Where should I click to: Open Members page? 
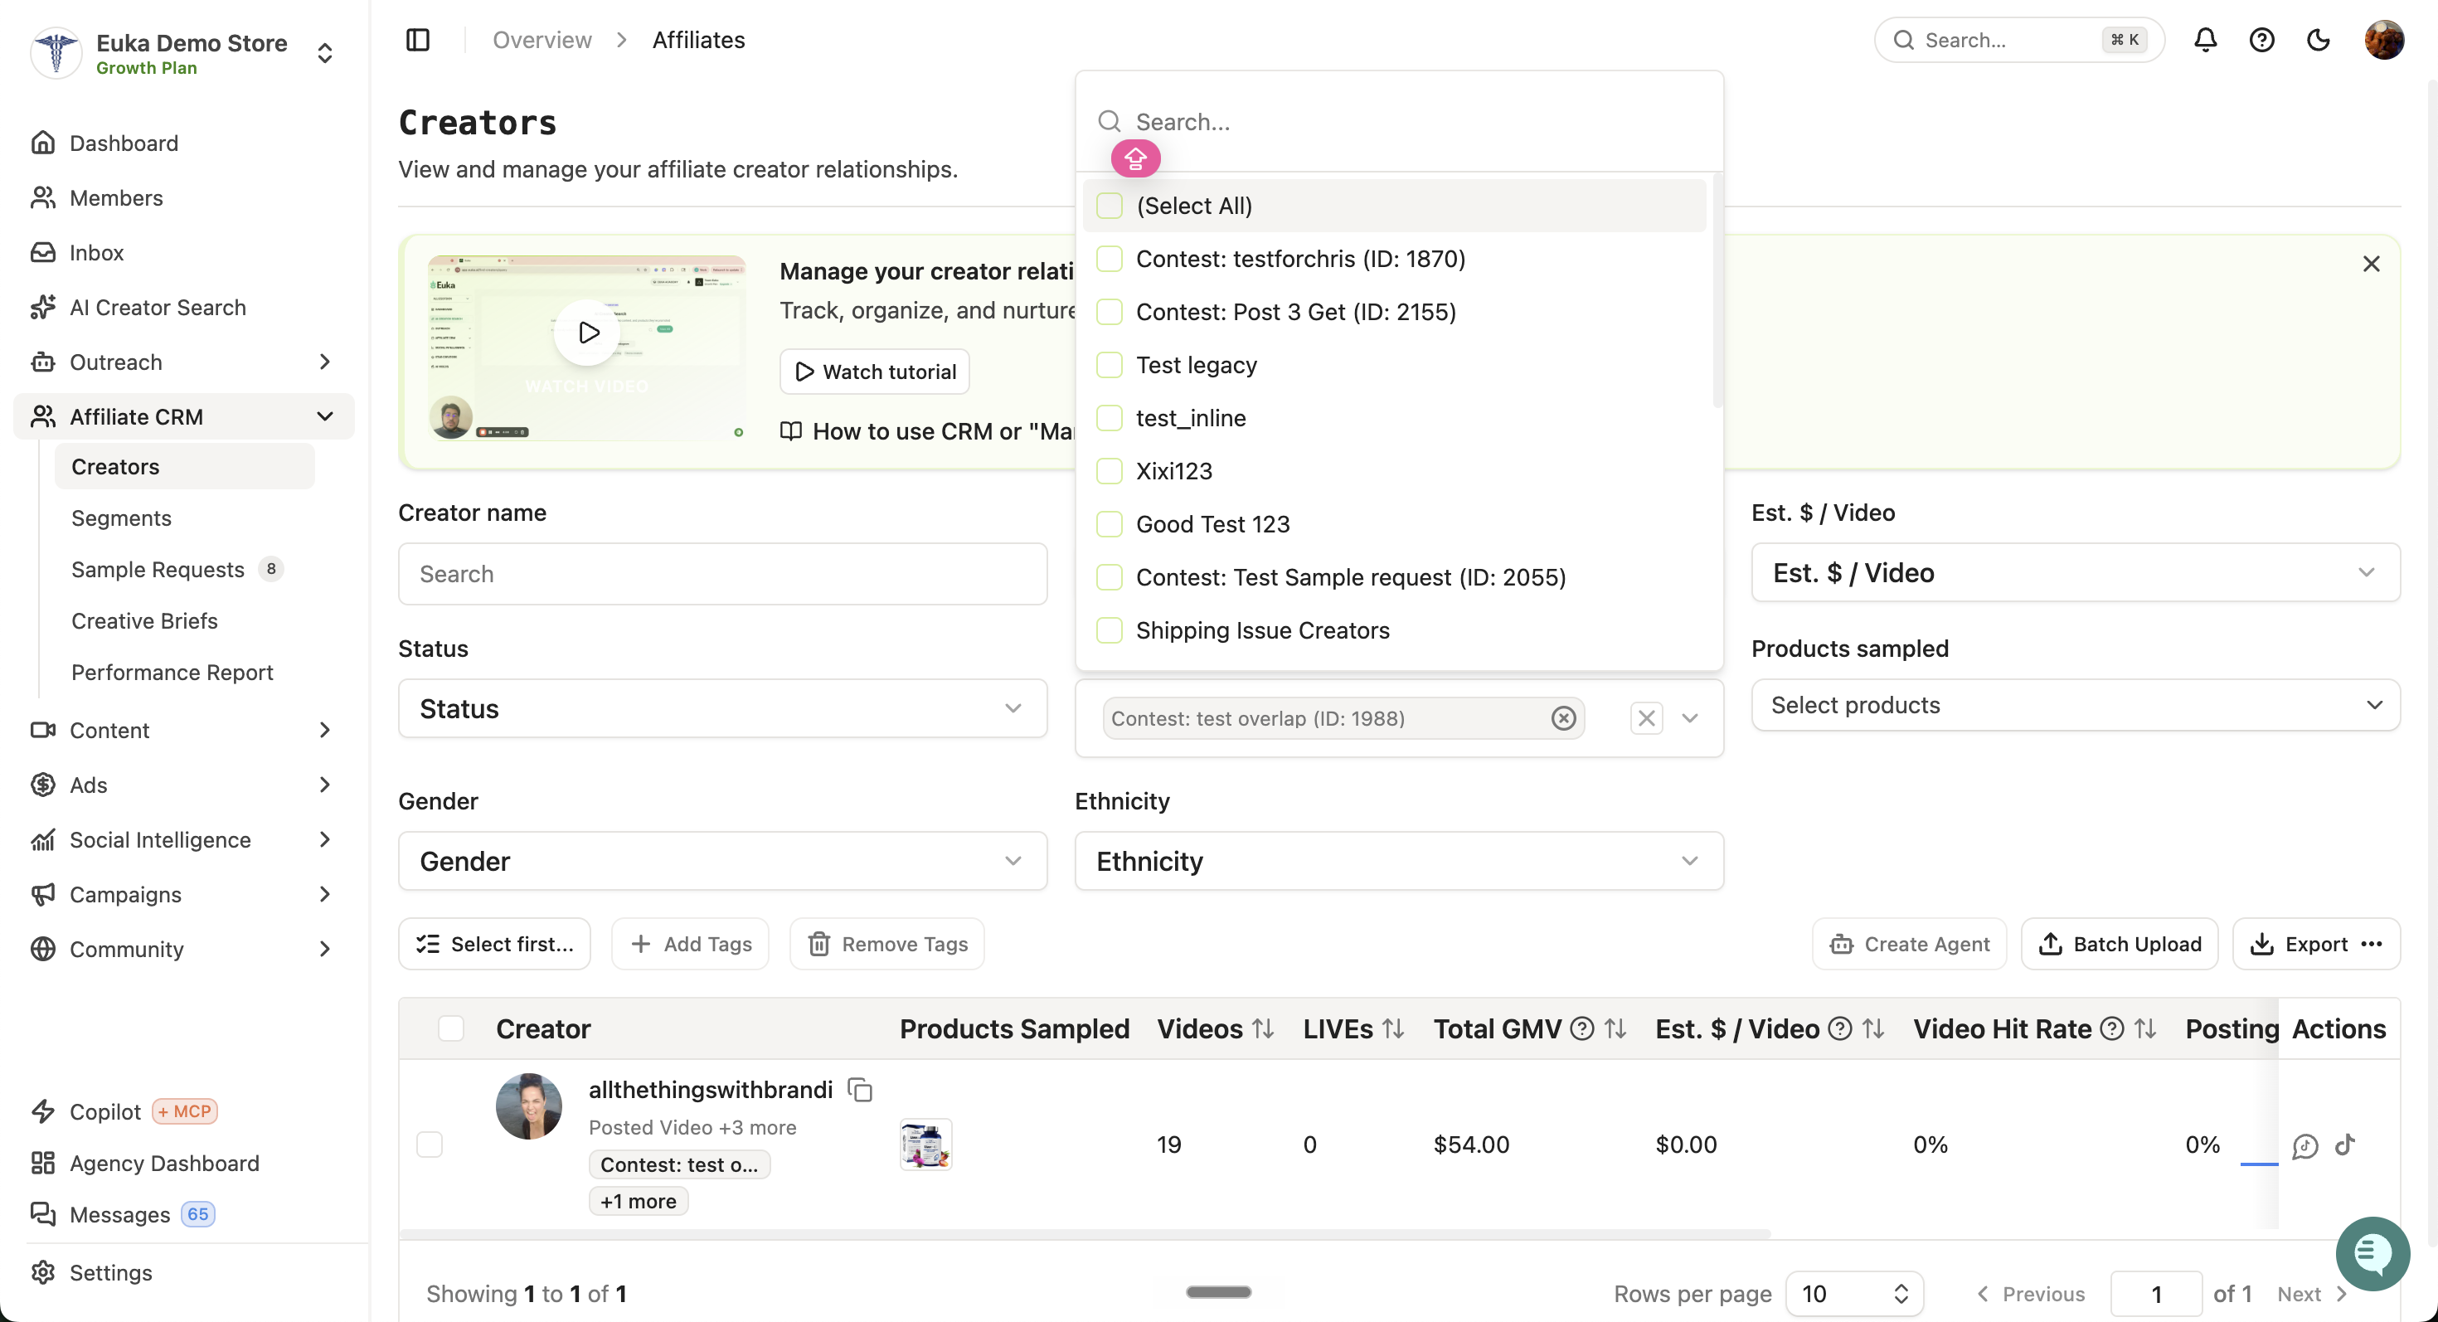(x=115, y=197)
